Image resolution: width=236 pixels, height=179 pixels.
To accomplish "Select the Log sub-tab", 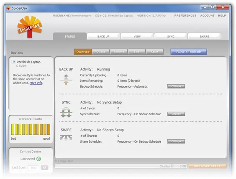I will click(137, 52).
